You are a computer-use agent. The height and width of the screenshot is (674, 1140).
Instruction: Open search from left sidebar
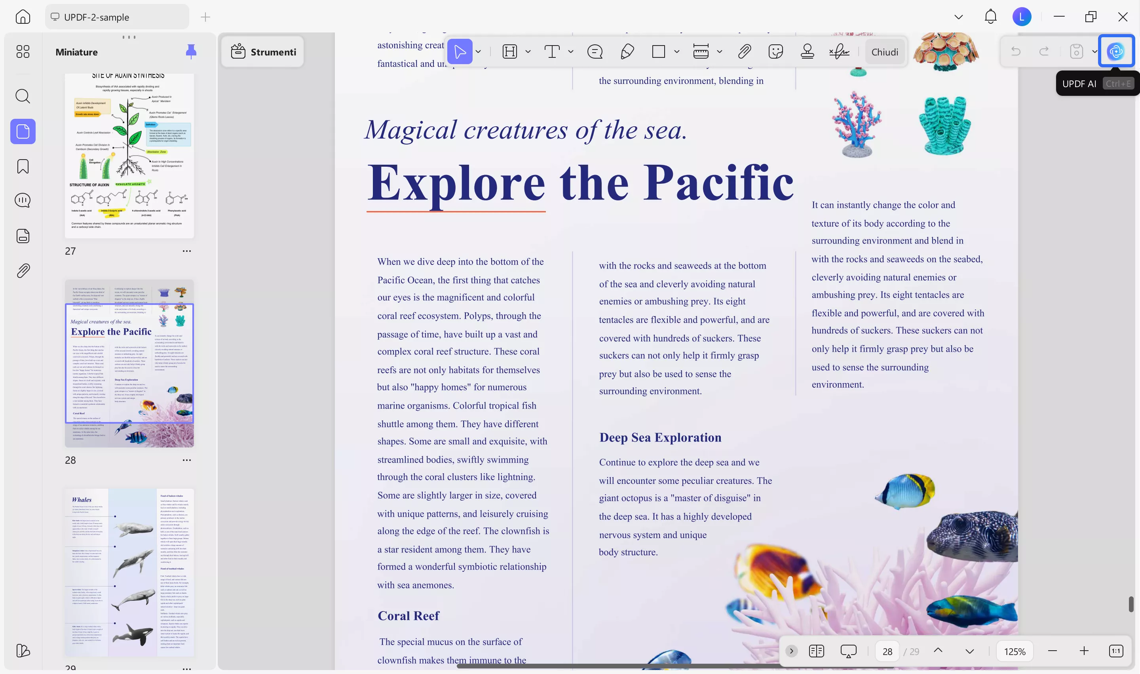point(23,96)
